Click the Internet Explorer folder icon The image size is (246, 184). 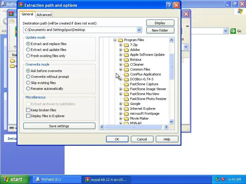(126, 109)
